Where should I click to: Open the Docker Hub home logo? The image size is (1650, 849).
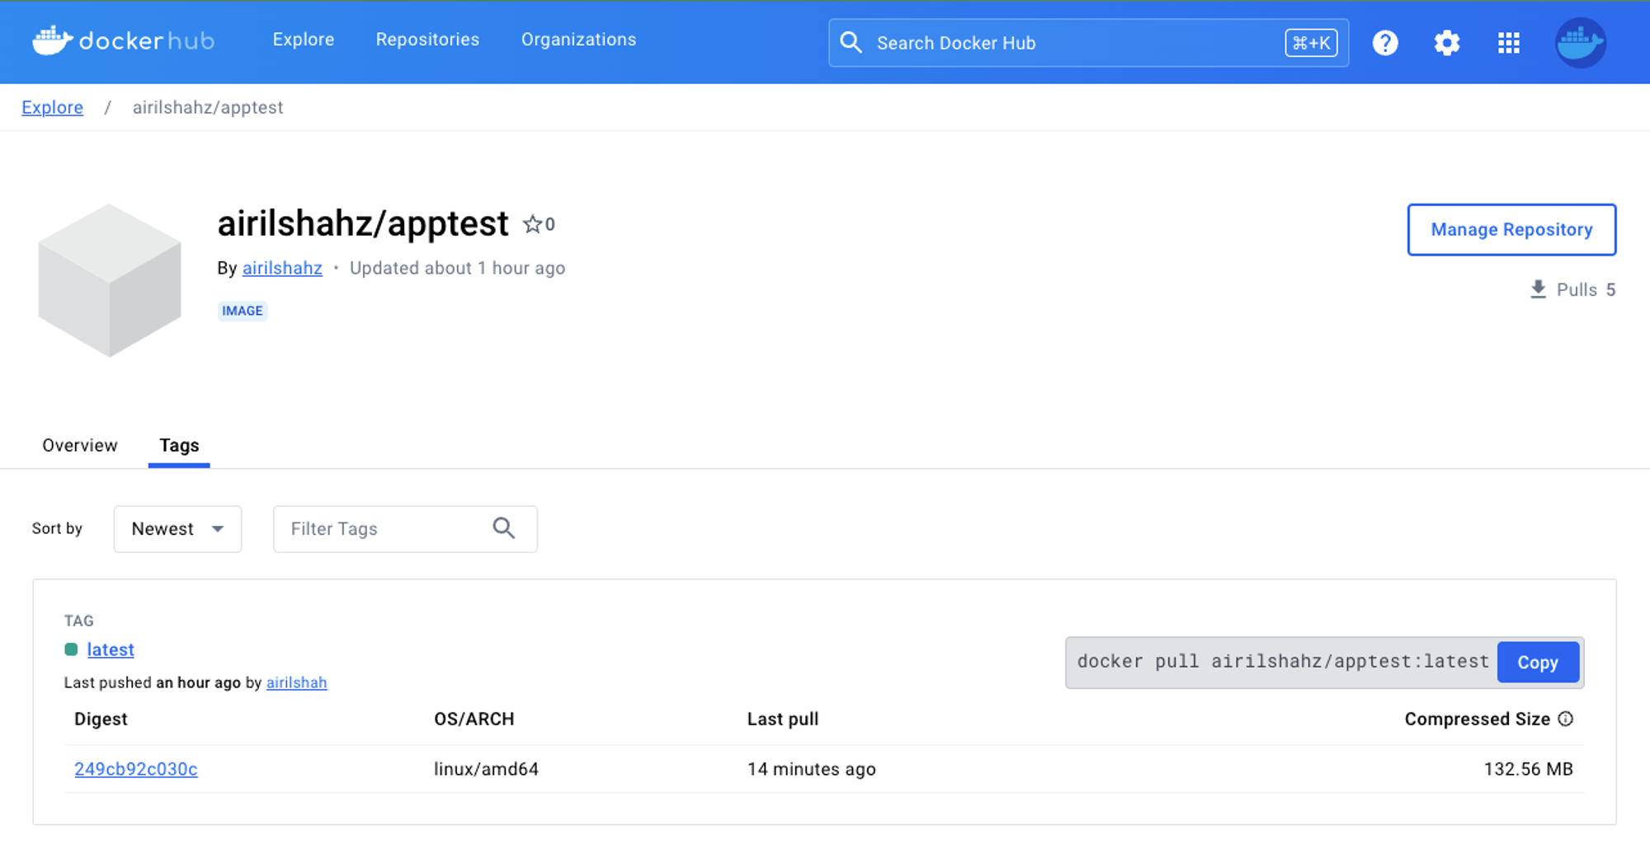coord(124,40)
